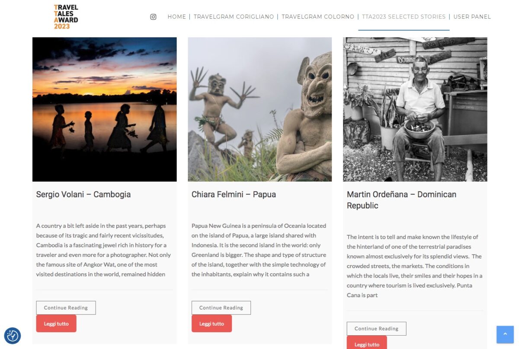
Task: Open cookie consent settings icon
Action: 13,336
